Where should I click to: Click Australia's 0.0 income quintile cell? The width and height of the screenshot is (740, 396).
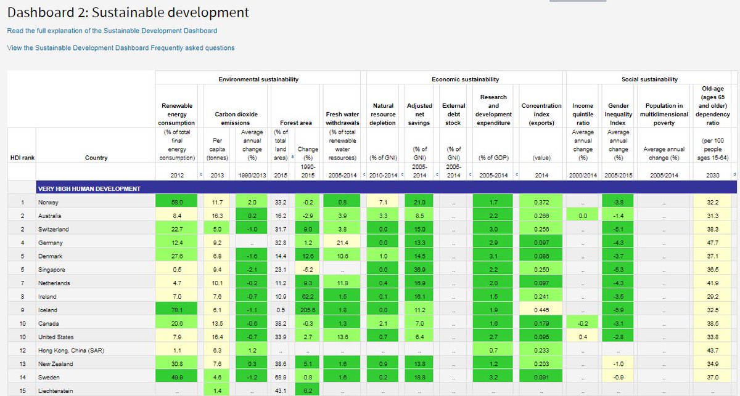pos(583,216)
